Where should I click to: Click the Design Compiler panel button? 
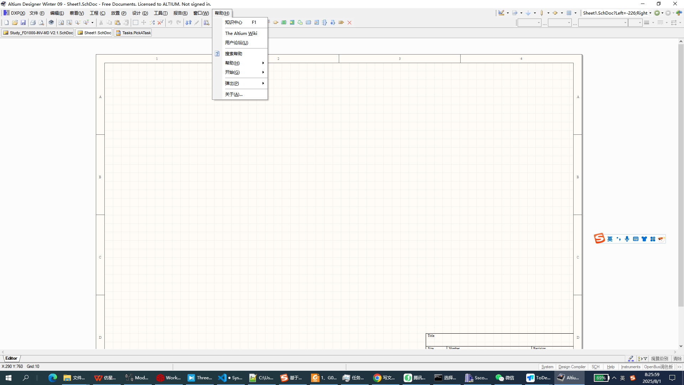(x=572, y=367)
